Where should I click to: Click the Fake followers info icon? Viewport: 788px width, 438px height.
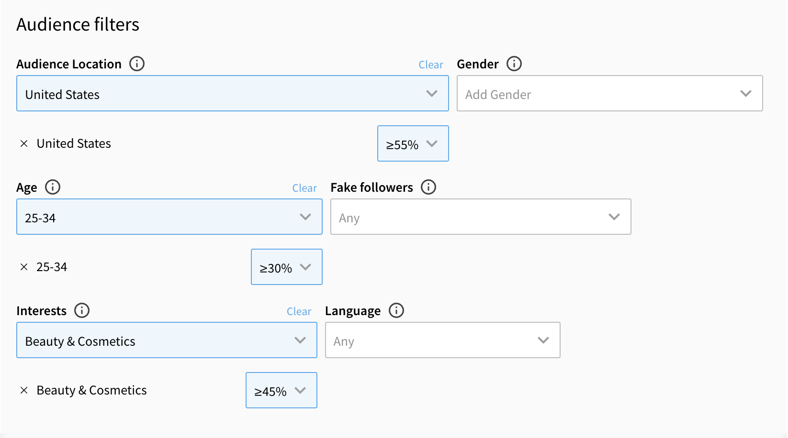428,187
